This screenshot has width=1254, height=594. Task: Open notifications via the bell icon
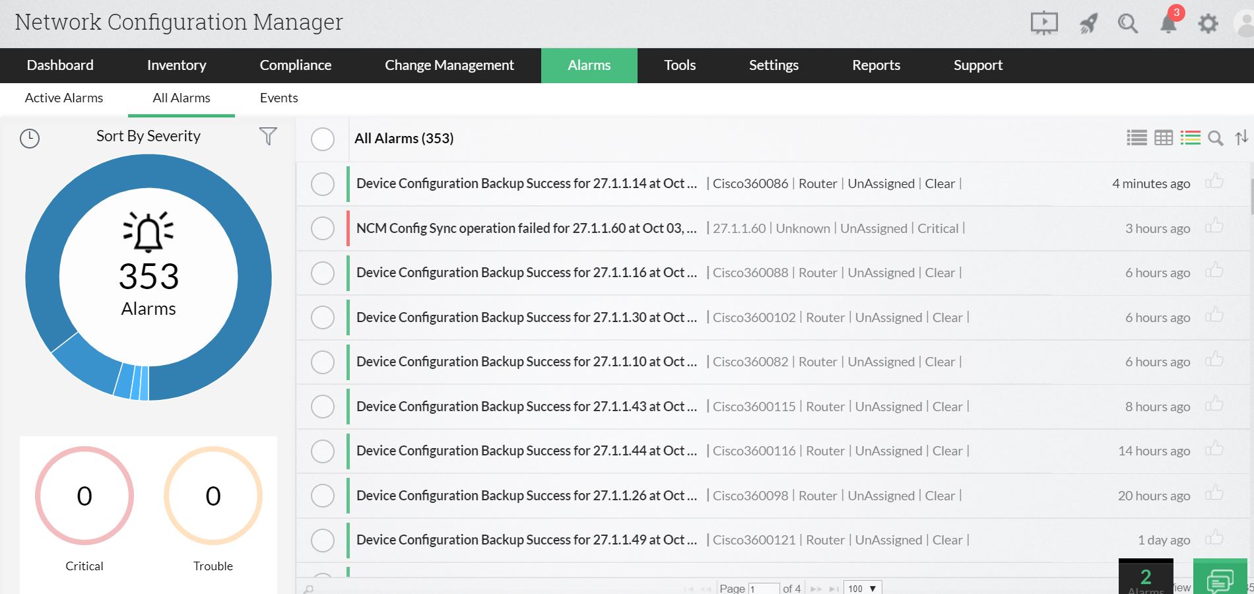point(1168,23)
